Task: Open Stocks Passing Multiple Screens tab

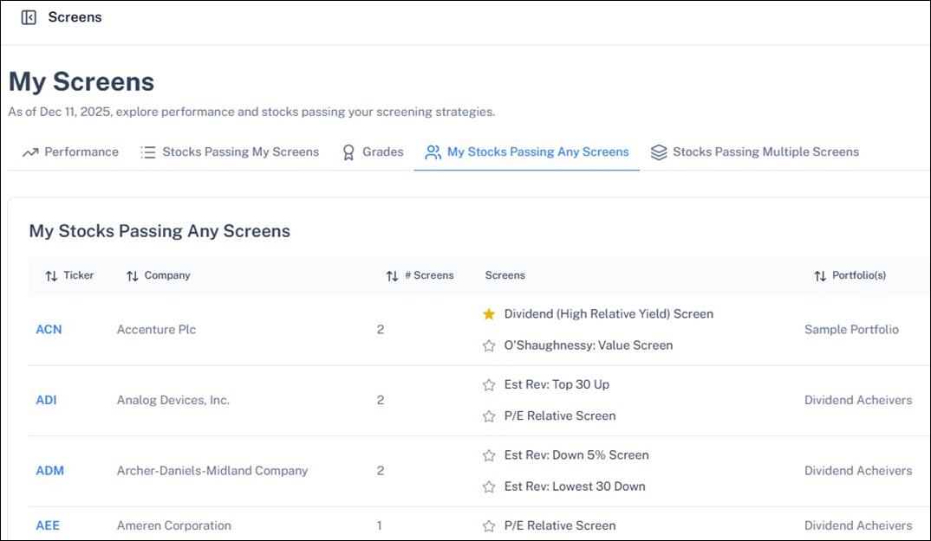Action: (x=755, y=152)
